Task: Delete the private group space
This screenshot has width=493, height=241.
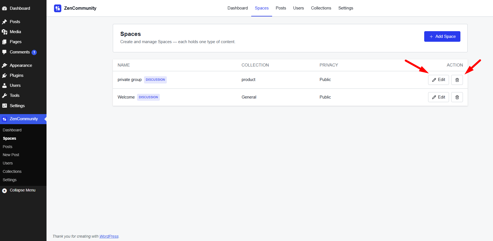Action: tap(457, 80)
